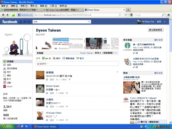
Task: Remove the DC26 post with its X
Action: click(x=117, y=72)
